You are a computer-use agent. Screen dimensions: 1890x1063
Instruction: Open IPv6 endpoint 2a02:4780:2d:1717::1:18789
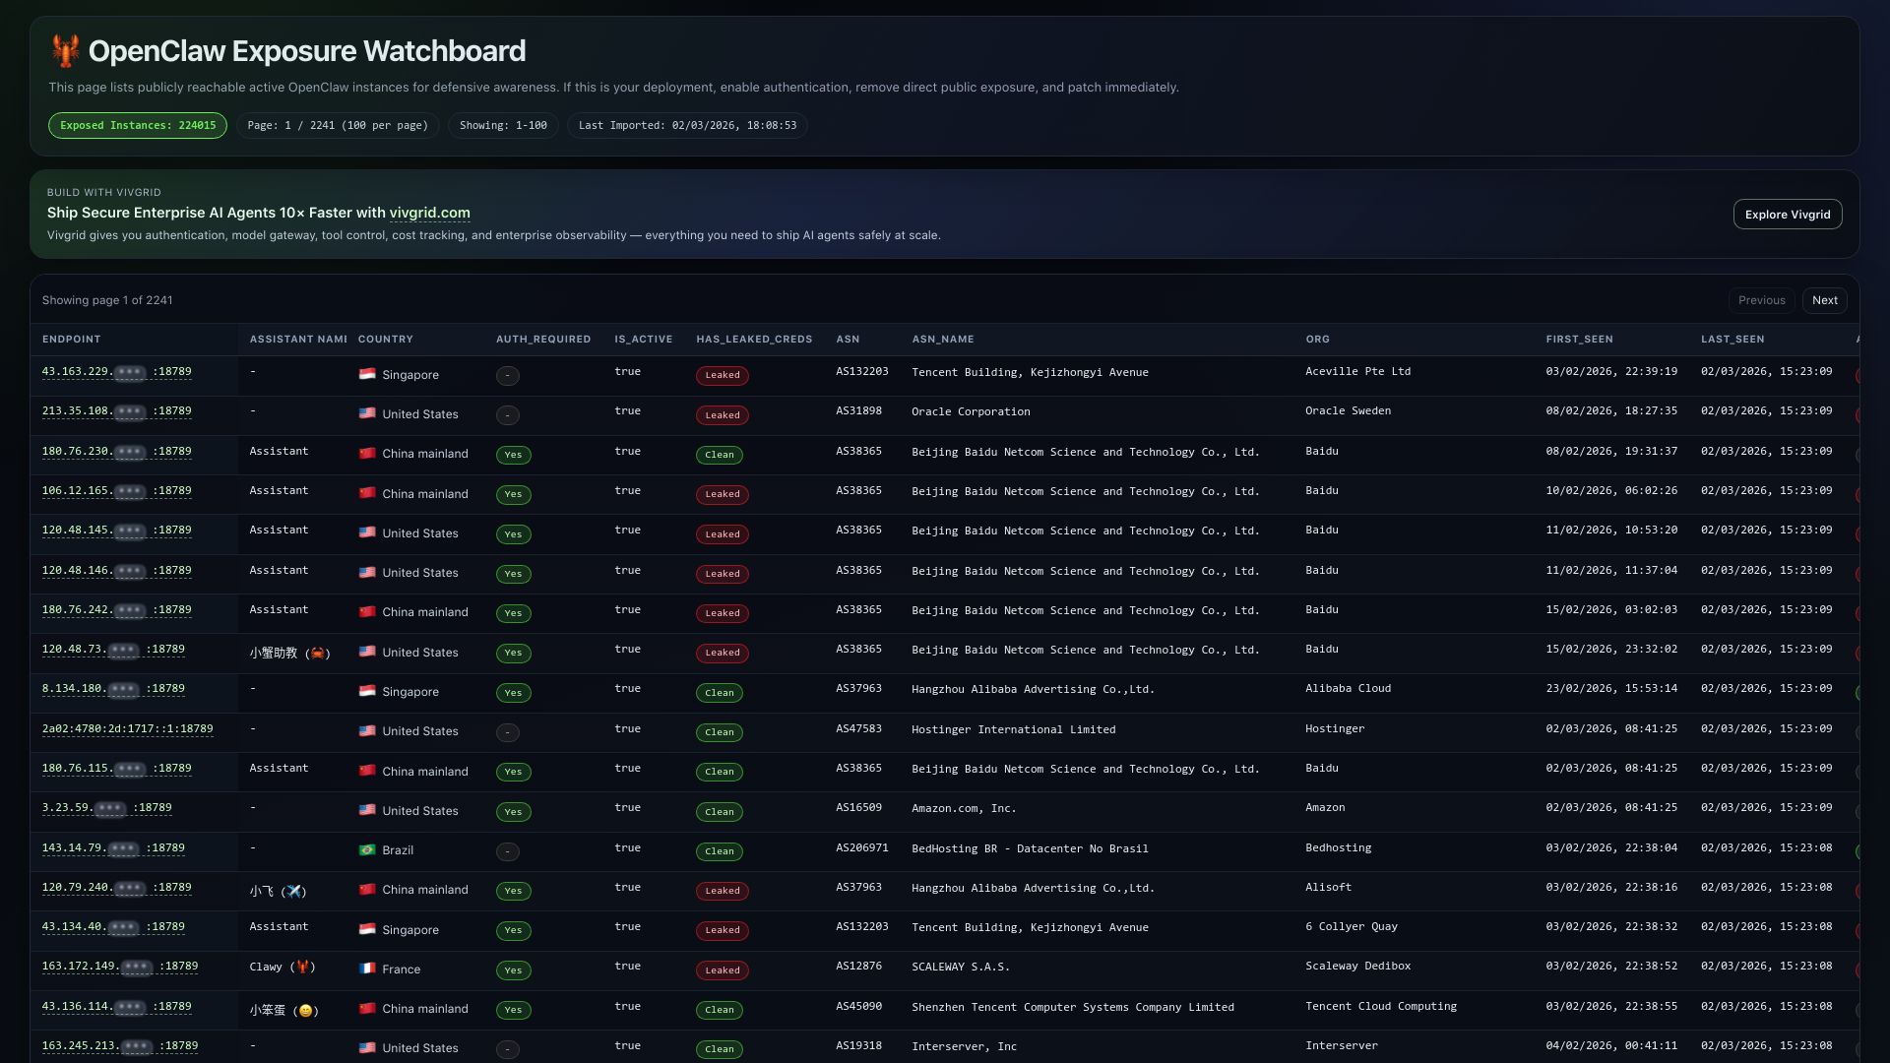(127, 729)
